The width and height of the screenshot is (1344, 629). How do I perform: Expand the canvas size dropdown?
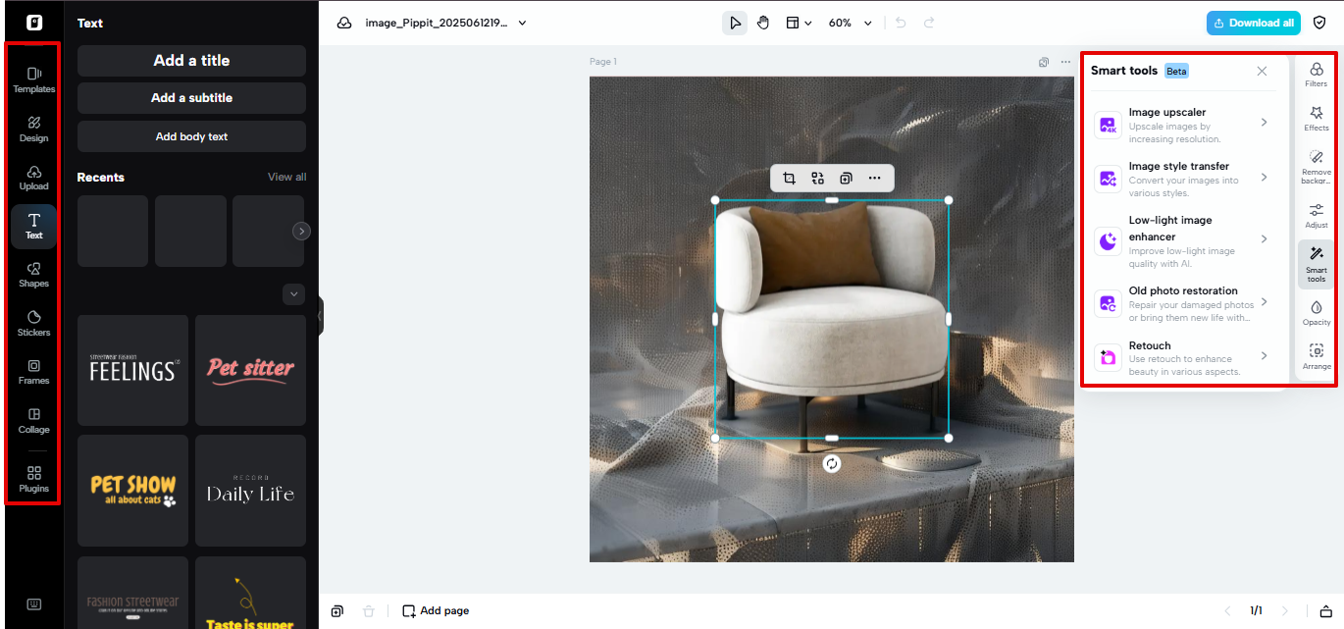(799, 22)
